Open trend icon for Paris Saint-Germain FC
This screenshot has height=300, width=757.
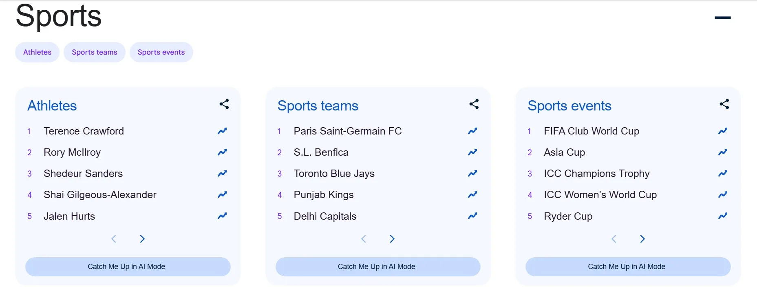[472, 131]
